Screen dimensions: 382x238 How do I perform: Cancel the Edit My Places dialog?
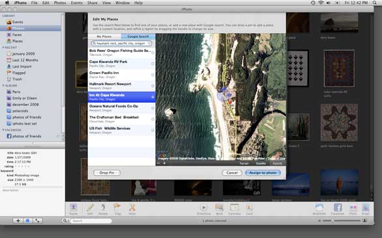click(x=232, y=173)
